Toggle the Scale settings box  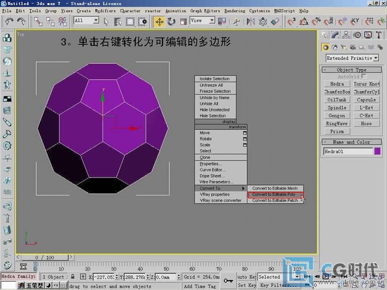245,145
